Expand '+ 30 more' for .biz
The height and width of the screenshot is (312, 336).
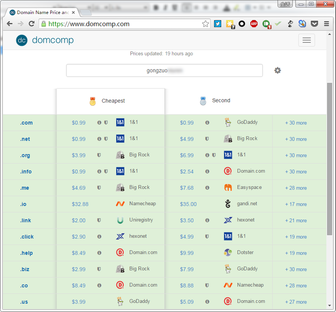coord(296,269)
